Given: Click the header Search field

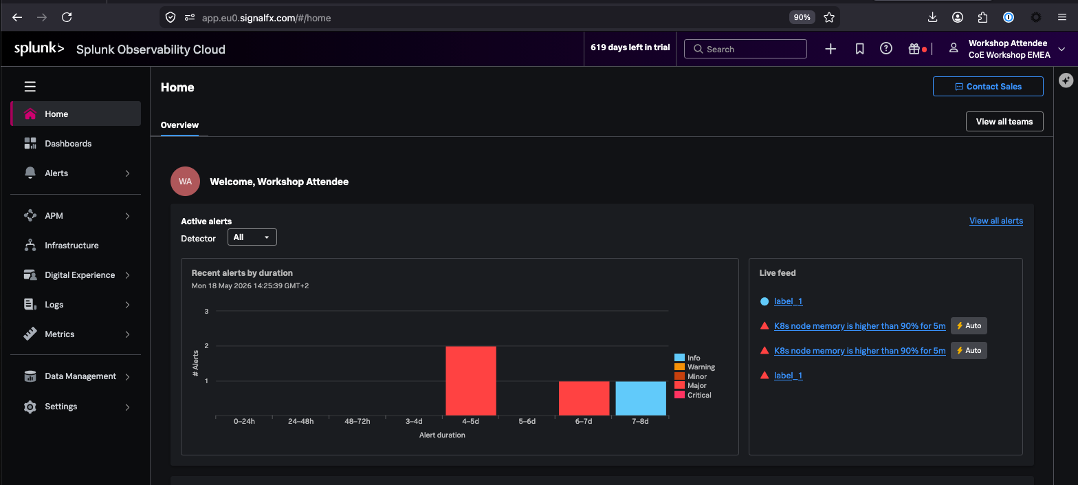Looking at the screenshot, I should [745, 49].
